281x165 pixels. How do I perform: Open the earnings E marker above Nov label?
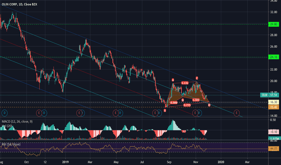[195, 113]
